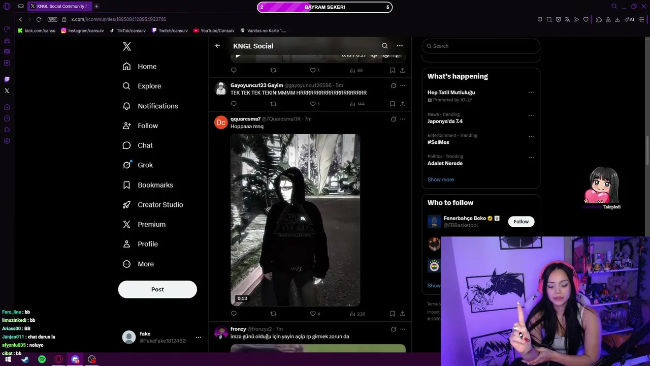Repost the Gayoyuncu123 Gayim post
This screenshot has height=366, width=650.
pyautogui.click(x=273, y=104)
